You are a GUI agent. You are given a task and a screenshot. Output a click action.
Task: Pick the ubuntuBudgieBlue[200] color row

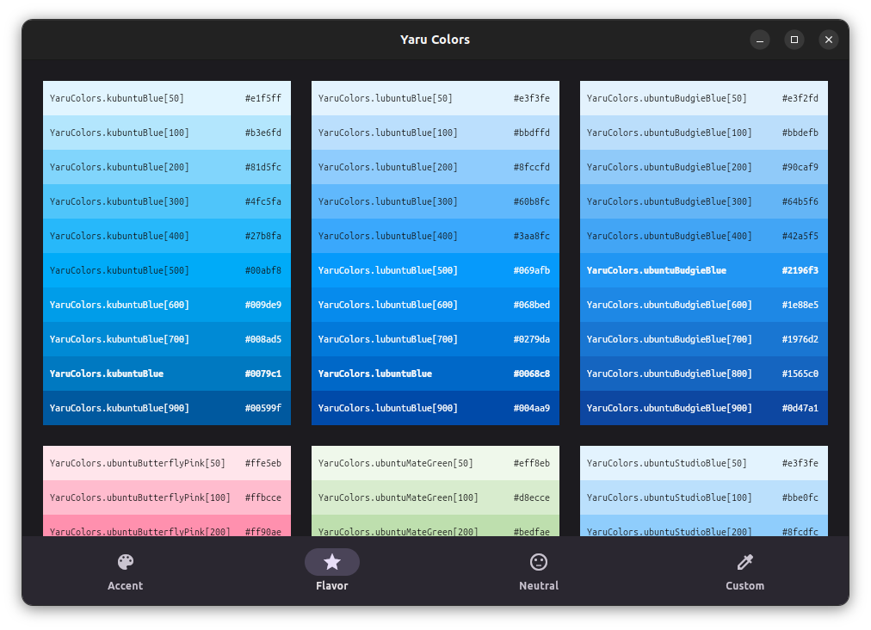click(x=704, y=167)
